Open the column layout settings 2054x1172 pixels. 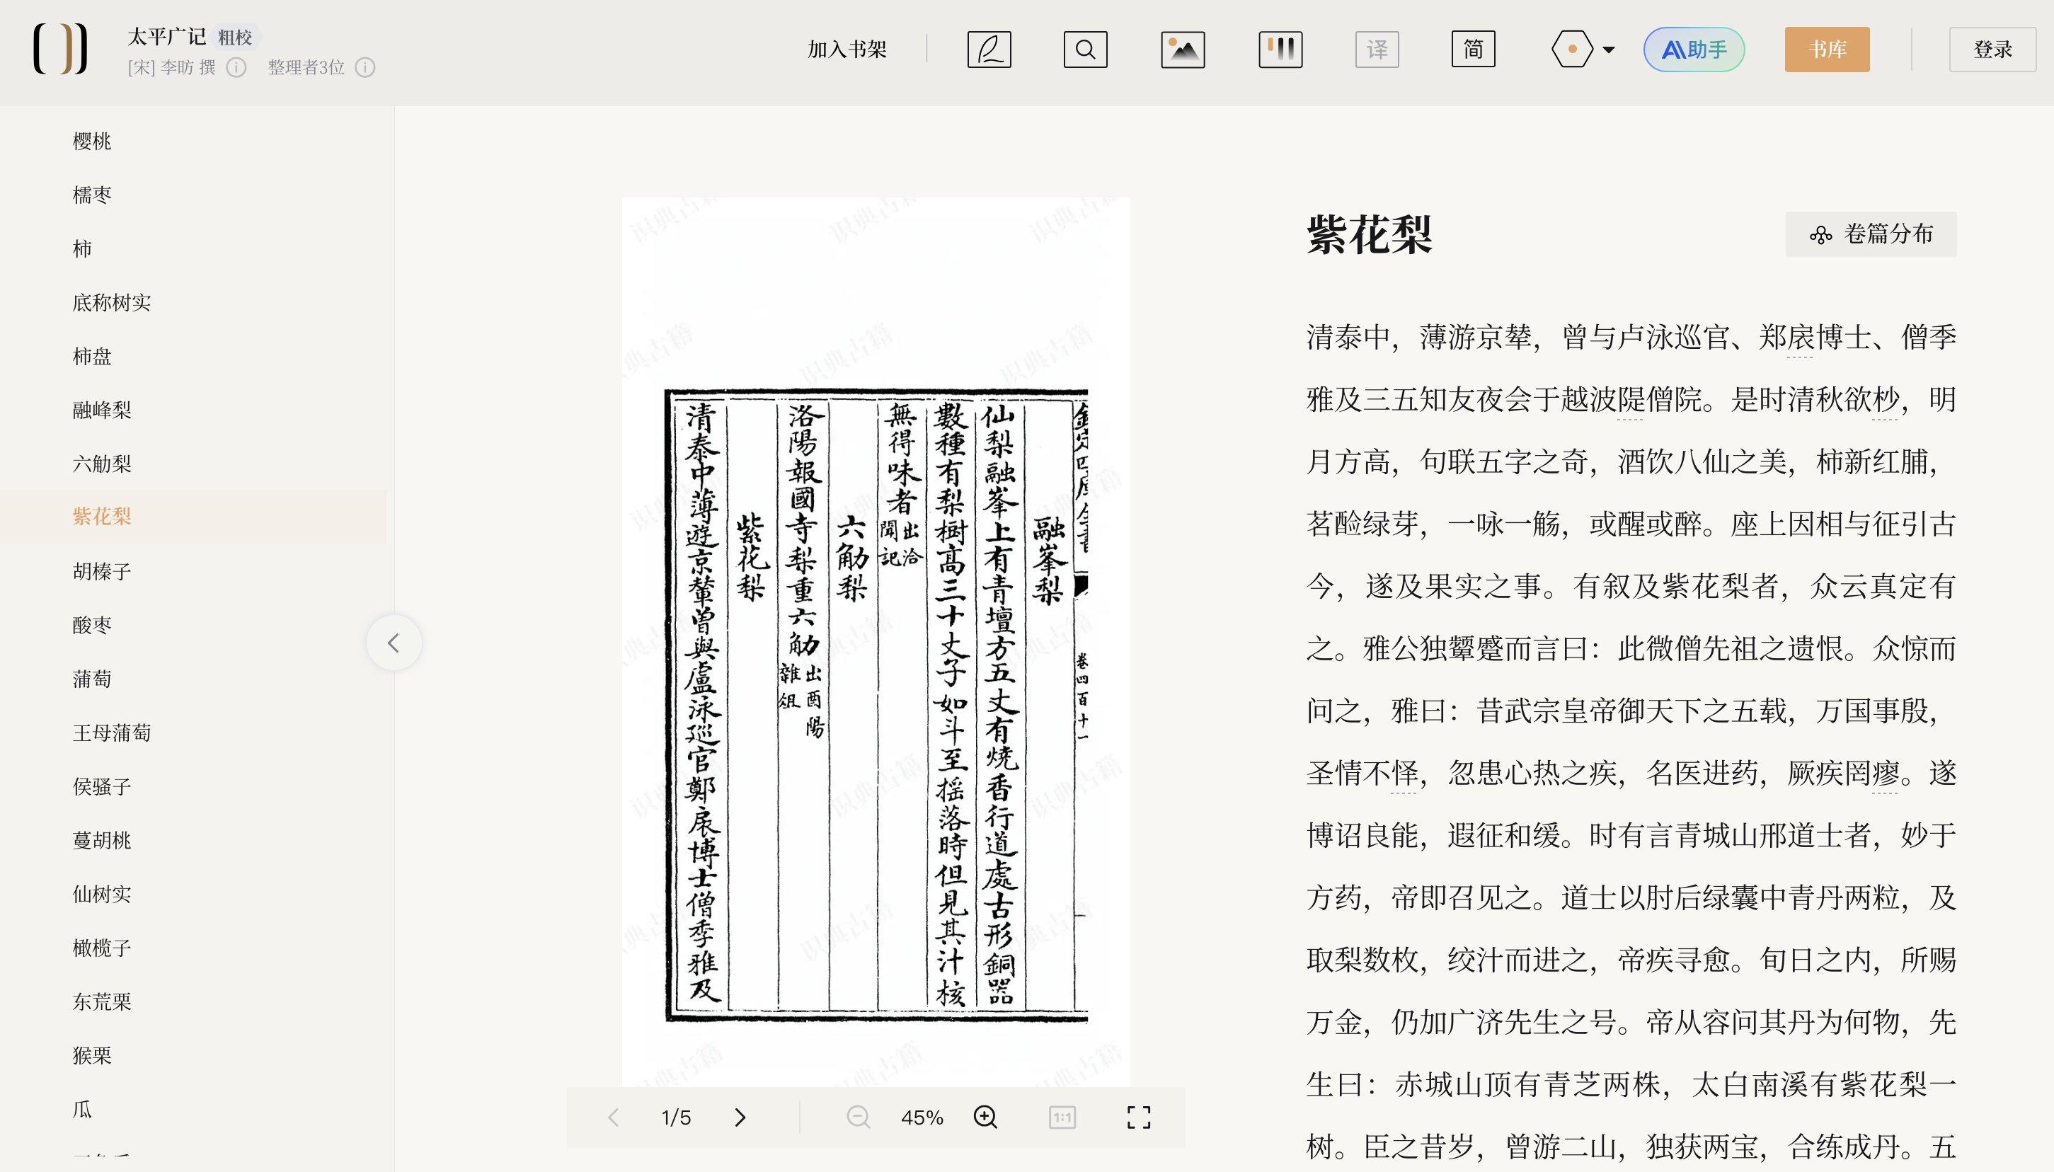[1280, 49]
